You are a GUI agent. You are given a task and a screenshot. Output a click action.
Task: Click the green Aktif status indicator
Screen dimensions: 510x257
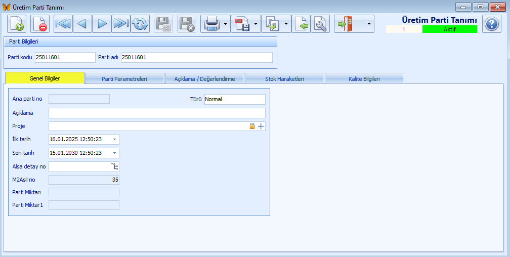pos(449,29)
